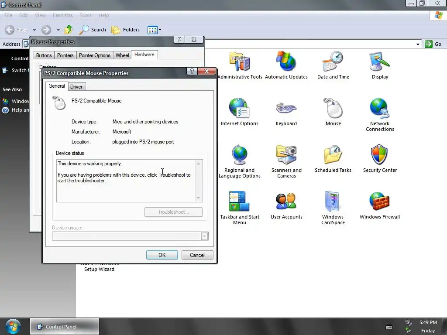This screenshot has width=447, height=335.
Task: Click clock showing 5:49 PM
Action: [428, 322]
